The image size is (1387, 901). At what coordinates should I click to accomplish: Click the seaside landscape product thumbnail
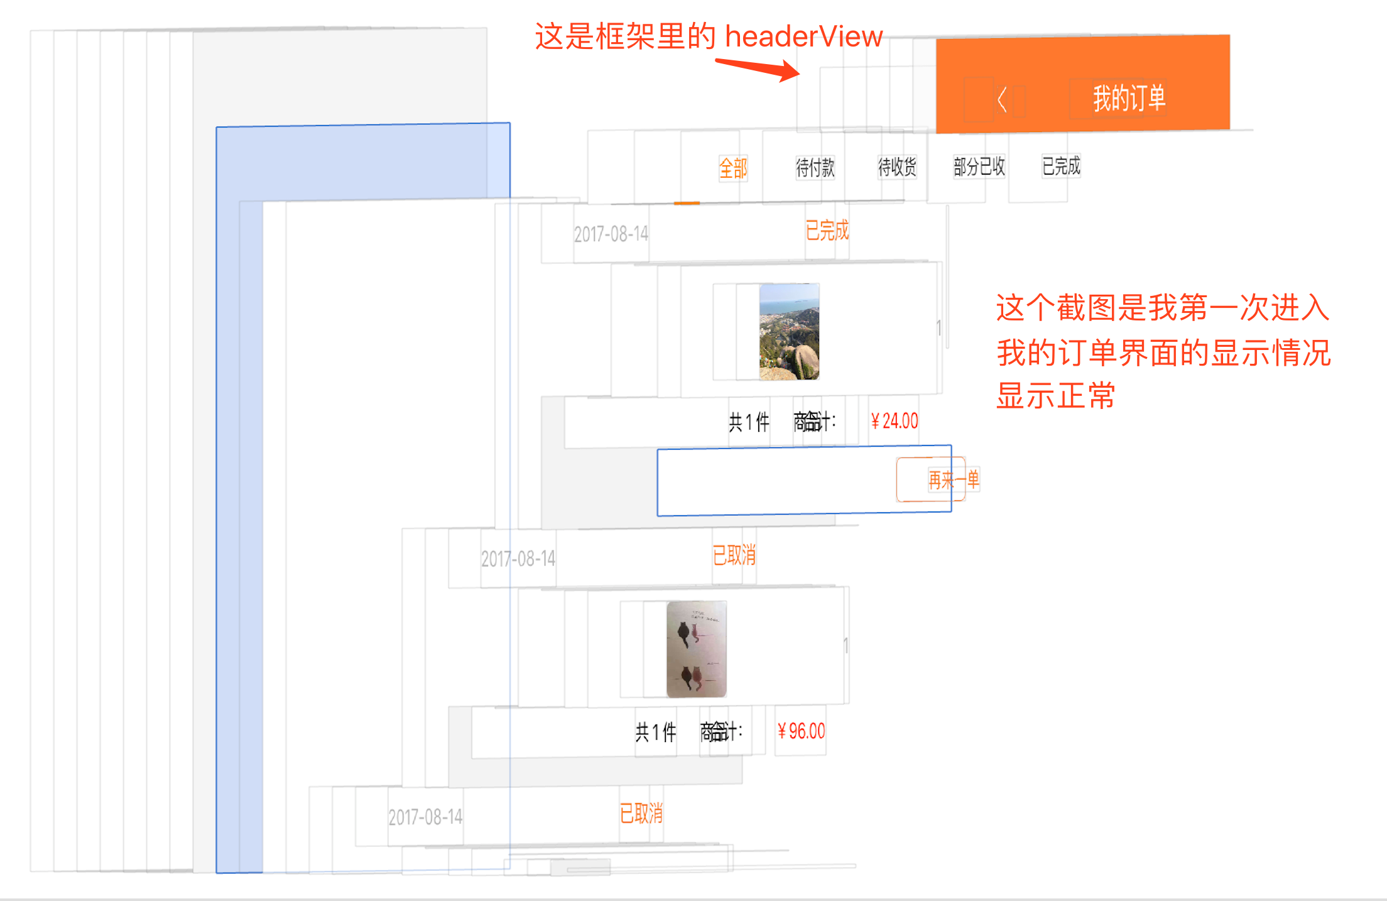coord(789,331)
